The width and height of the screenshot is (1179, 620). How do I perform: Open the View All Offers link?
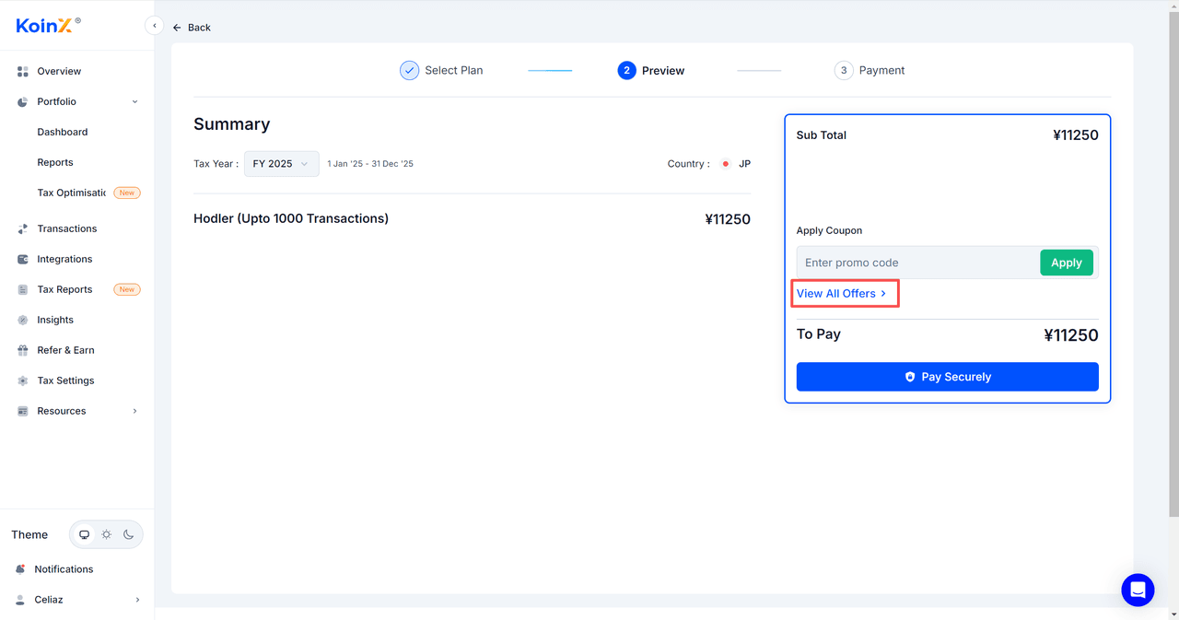(841, 294)
